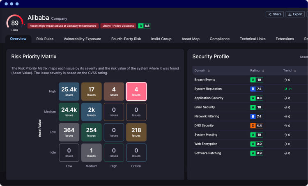Click the D 4.4 DNS Security rating badge
Image resolution: width=308 pixels, height=186 pixels.
pos(257,126)
